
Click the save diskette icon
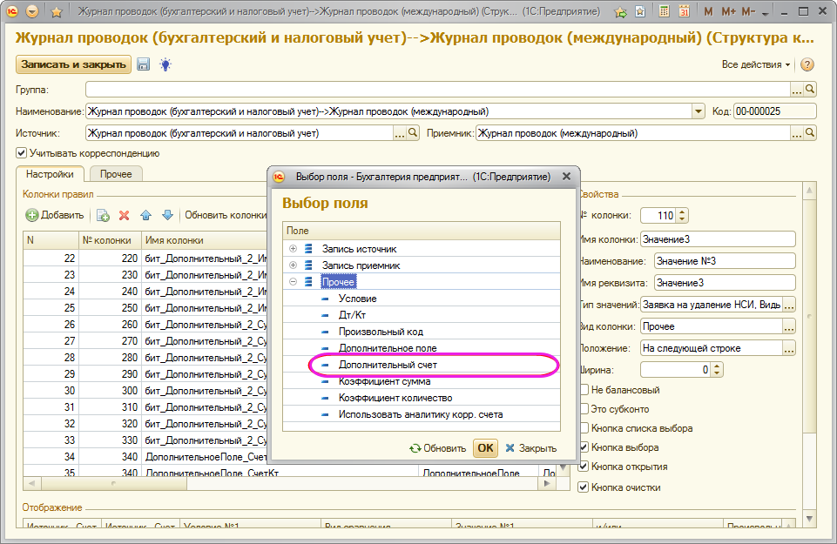coord(144,64)
